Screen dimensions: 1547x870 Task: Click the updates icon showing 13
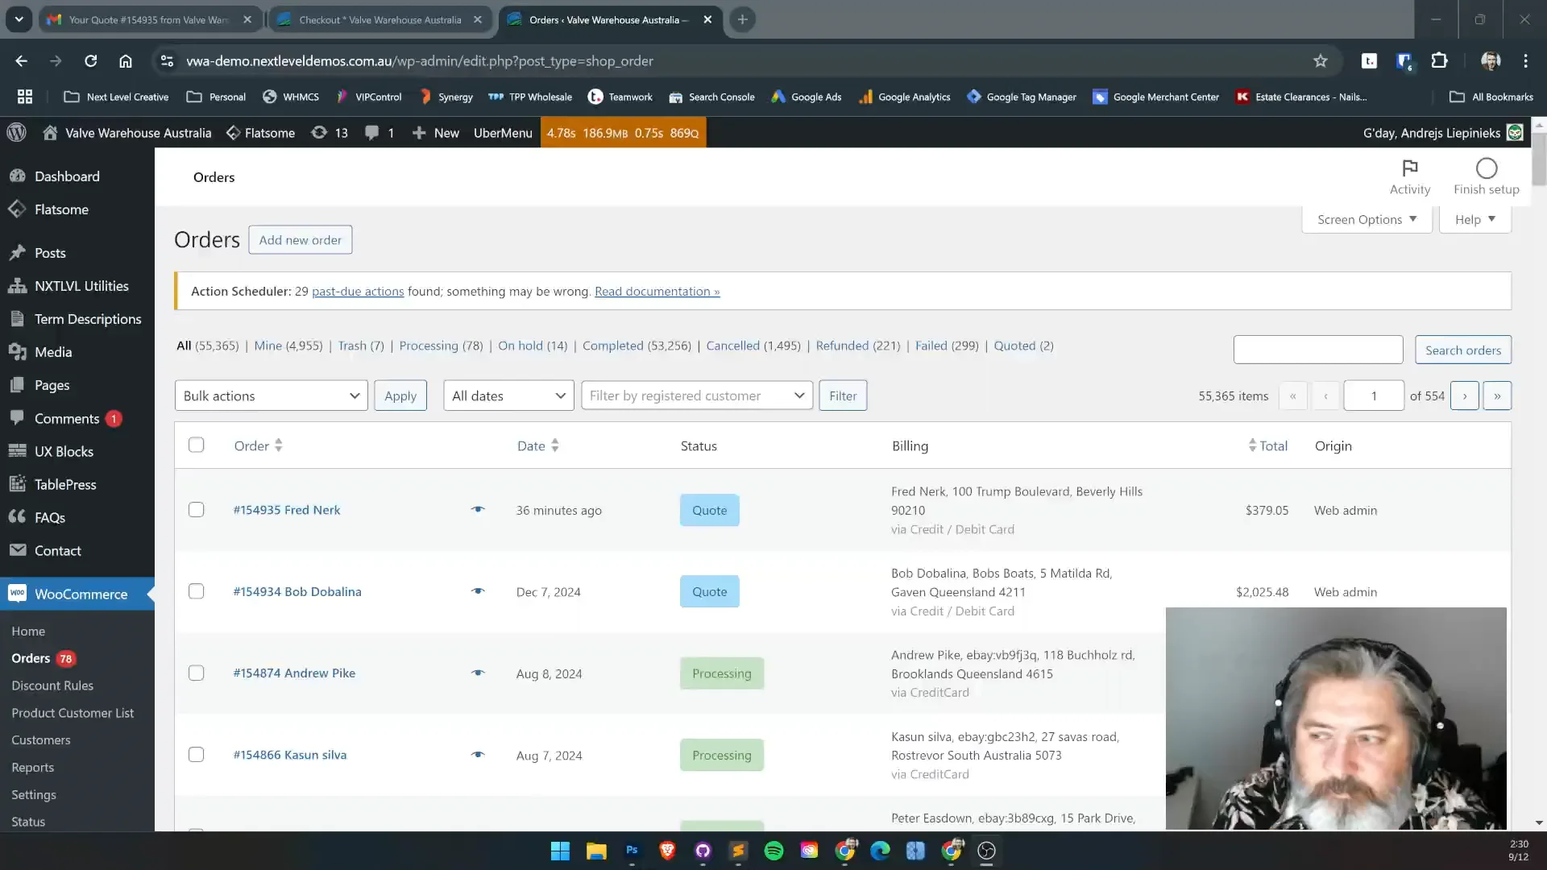(x=330, y=133)
